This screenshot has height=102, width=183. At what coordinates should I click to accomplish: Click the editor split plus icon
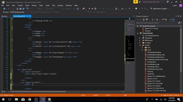tap(130, 19)
